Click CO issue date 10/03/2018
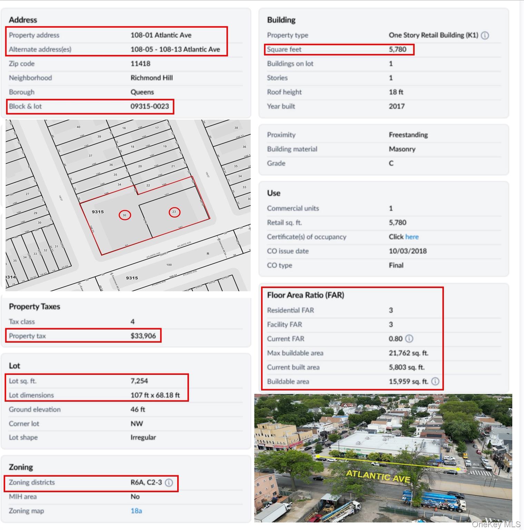Screen dimensions: 524x530 [x=408, y=251]
